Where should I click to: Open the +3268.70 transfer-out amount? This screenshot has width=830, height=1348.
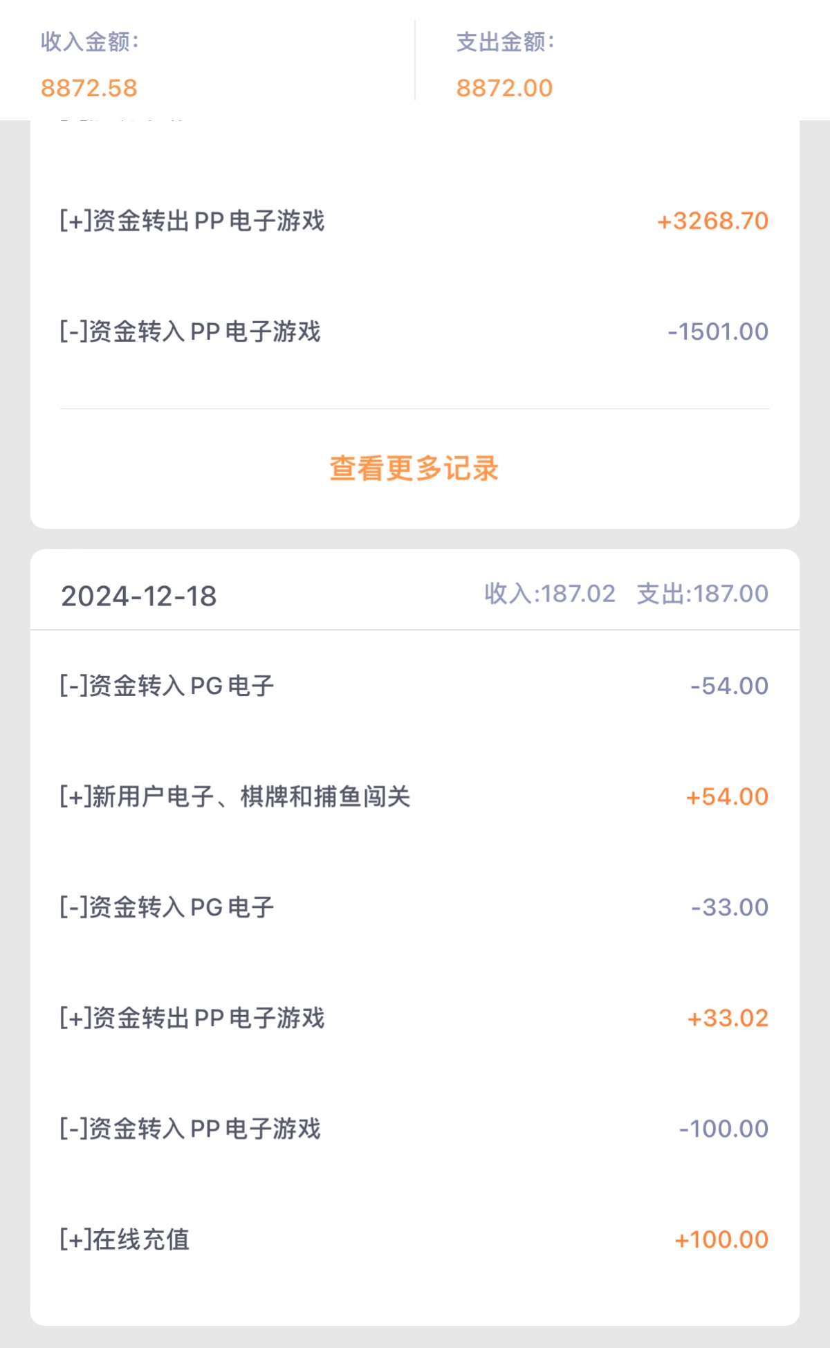tap(712, 221)
